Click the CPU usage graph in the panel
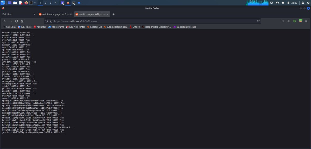Screen dimensions: 311x149 click(257, 3)
